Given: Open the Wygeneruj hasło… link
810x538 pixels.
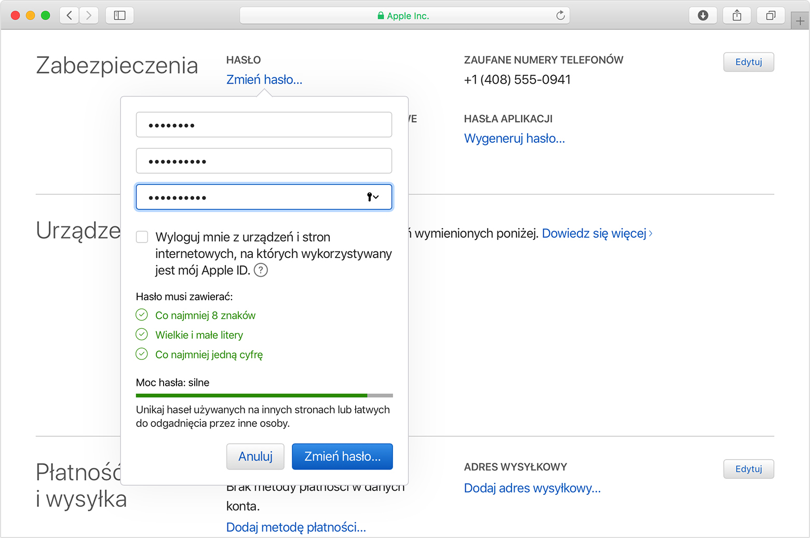Looking at the screenshot, I should tap(515, 139).
